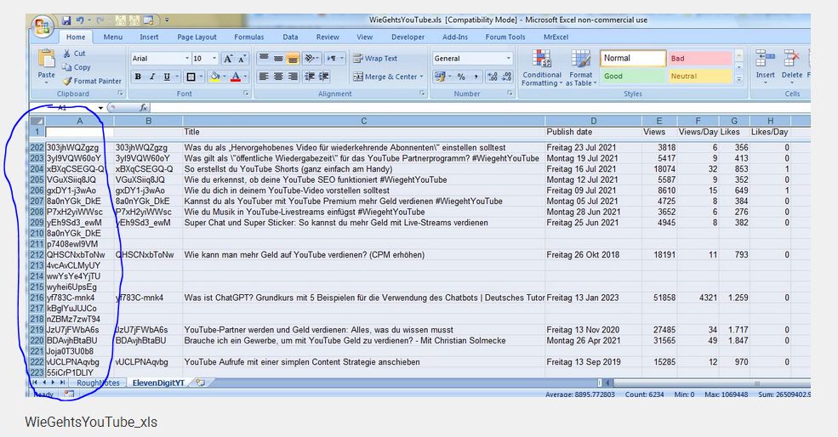Open the MrExcel ribbon tab
838x437 pixels.
click(x=556, y=37)
